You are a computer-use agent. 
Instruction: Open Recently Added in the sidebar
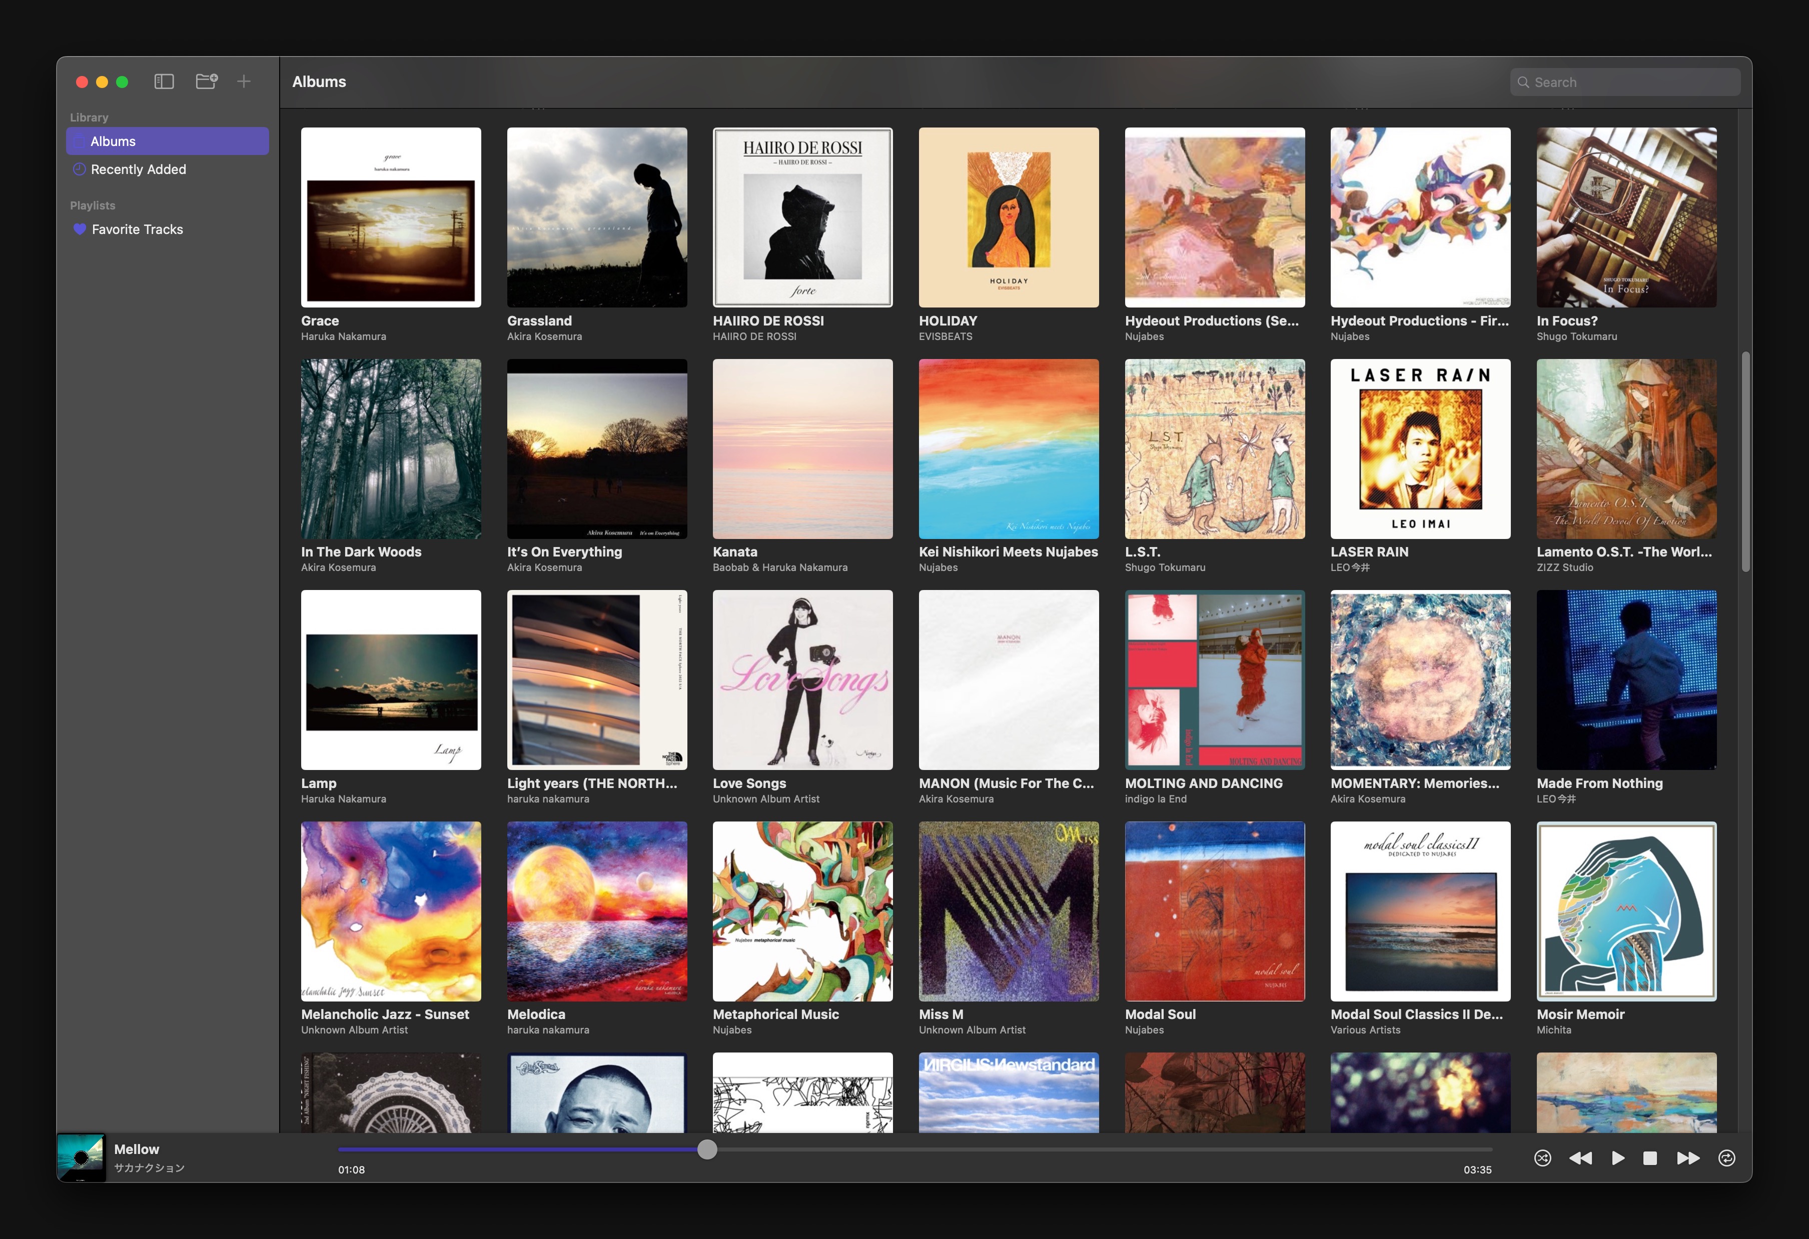(168, 169)
